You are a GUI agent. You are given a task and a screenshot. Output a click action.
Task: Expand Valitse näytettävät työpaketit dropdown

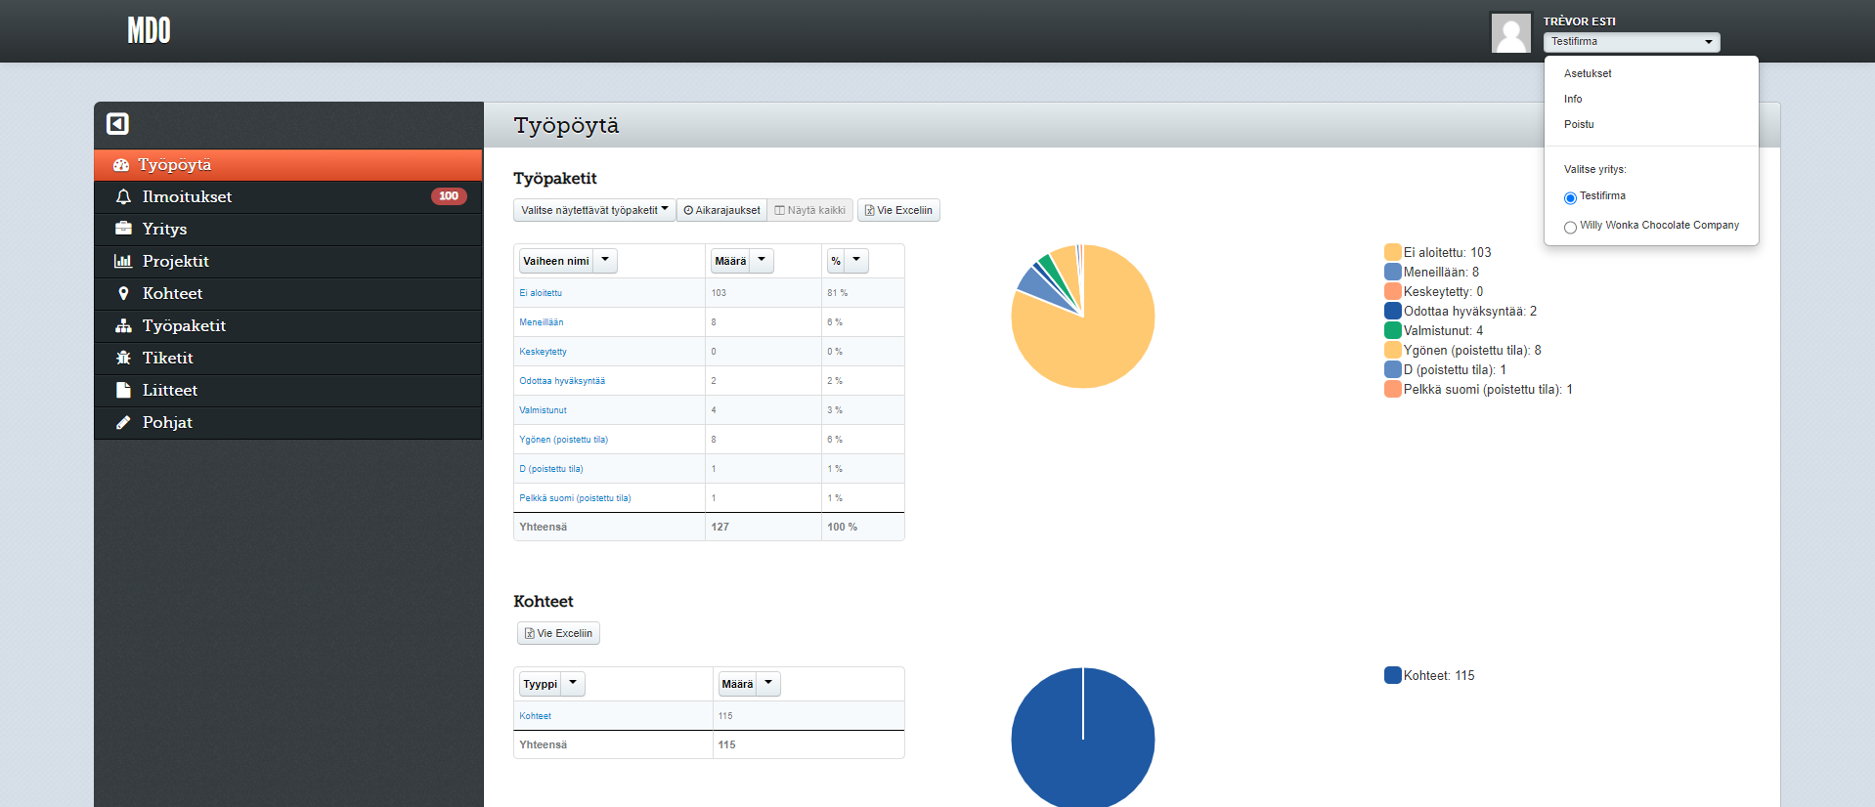pos(594,210)
